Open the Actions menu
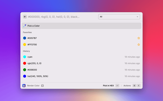Viewport: 163px width, 101px height. coord(127,86)
